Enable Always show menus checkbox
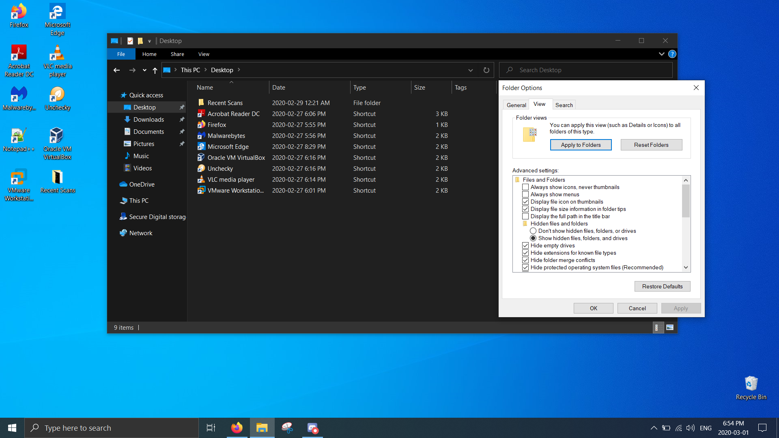This screenshot has height=438, width=779. [x=525, y=194]
